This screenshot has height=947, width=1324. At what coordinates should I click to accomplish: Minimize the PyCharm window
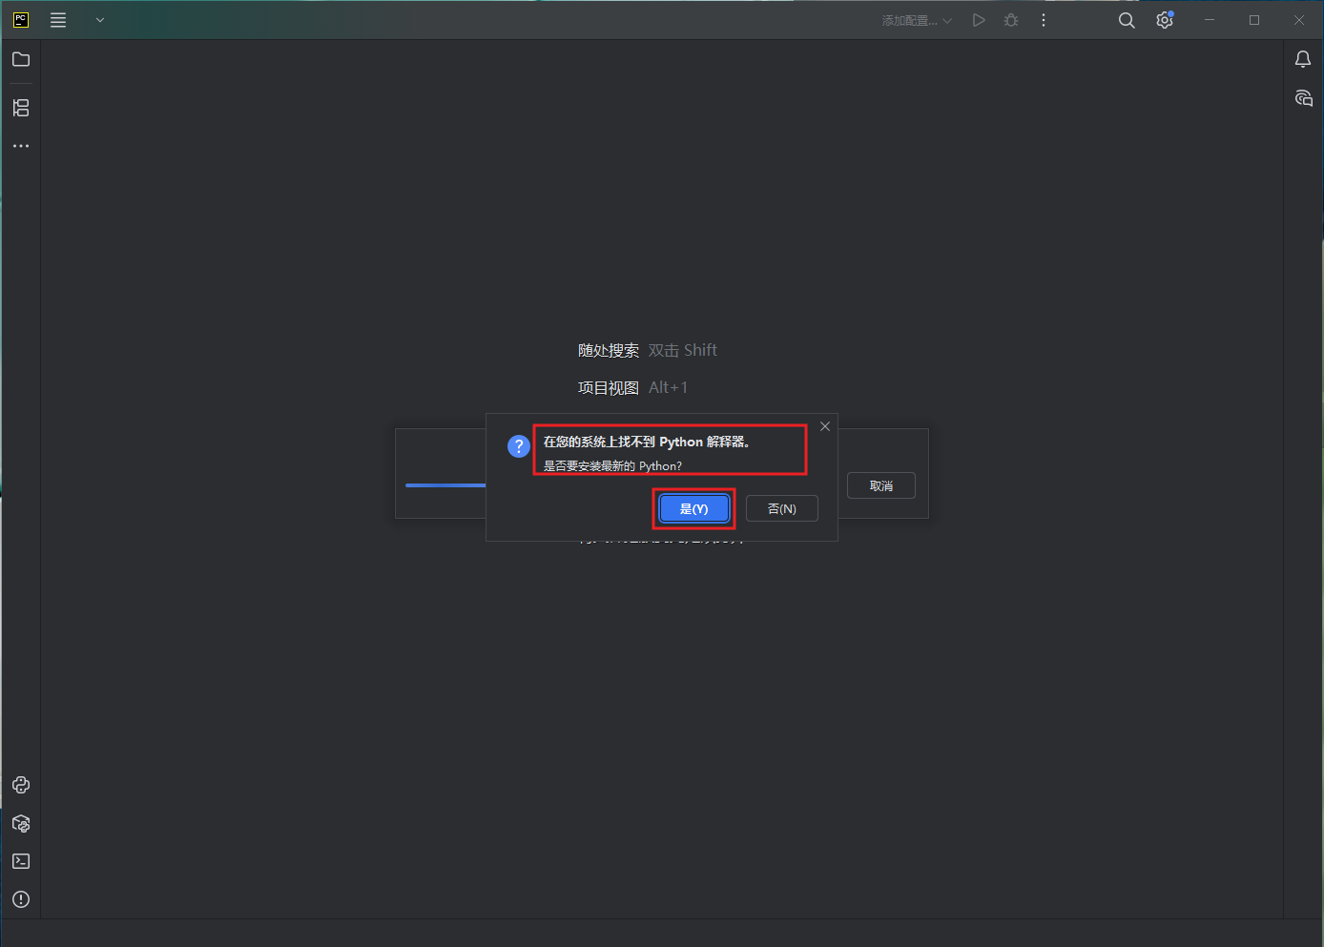point(1210,20)
